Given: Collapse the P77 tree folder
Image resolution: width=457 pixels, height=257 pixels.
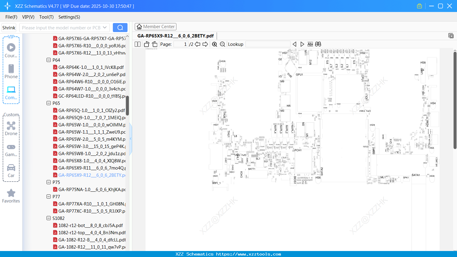Looking at the screenshot, I should pos(49,196).
